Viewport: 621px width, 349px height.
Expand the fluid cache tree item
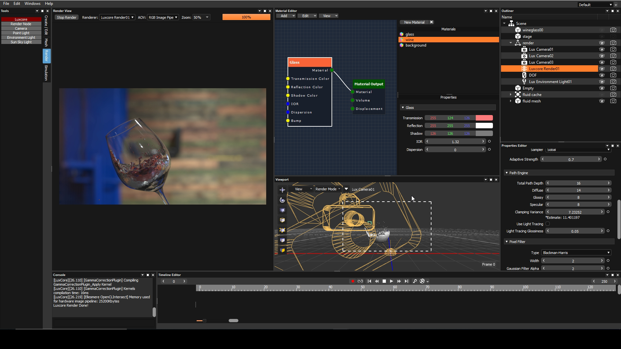tap(511, 94)
